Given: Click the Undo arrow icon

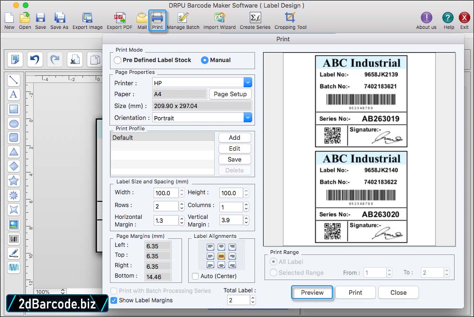Looking at the screenshot, I should 35,59.
